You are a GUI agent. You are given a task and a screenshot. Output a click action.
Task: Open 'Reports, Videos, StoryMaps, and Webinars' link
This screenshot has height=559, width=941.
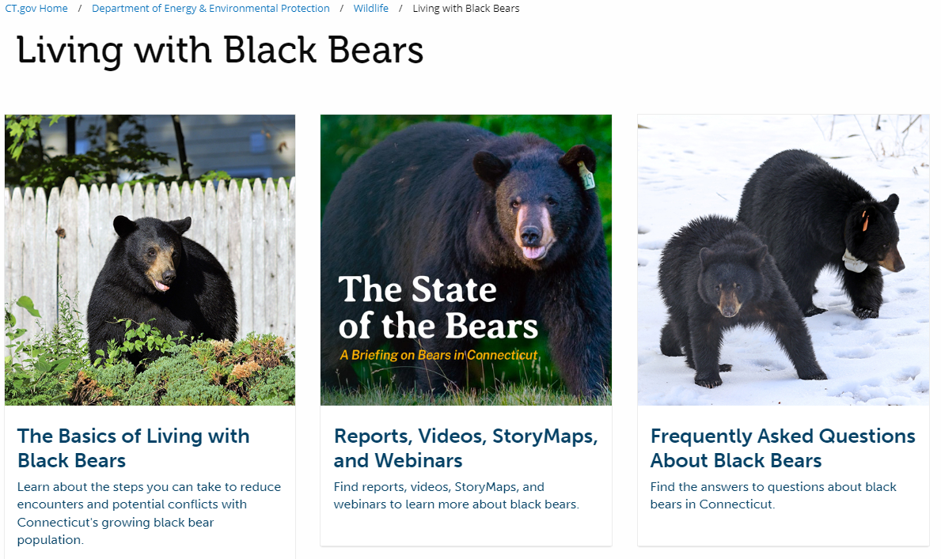(x=465, y=448)
